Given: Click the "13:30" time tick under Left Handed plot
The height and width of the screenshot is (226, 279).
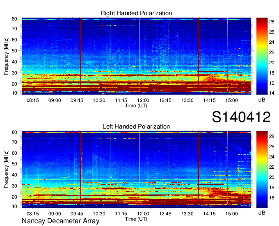Looking at the screenshot, I should pos(188,214).
